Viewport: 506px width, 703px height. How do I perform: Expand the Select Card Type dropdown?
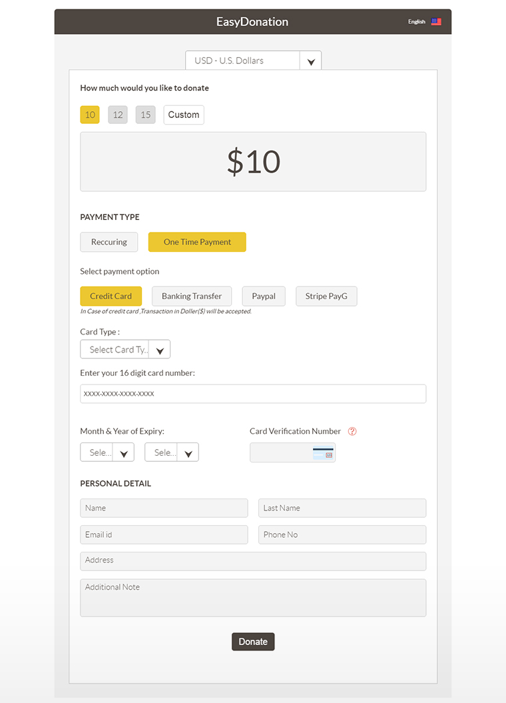point(125,349)
